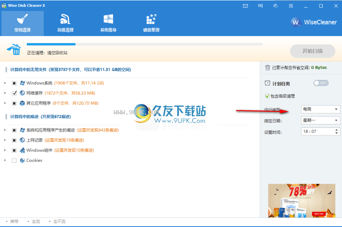Click the Cookies cookie icon
The height and width of the screenshot is (227, 342).
pos(22,160)
